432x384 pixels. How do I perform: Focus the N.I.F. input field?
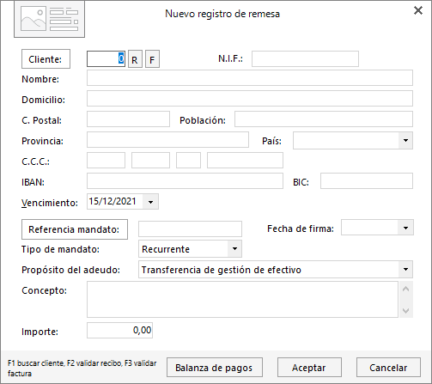coord(305,59)
